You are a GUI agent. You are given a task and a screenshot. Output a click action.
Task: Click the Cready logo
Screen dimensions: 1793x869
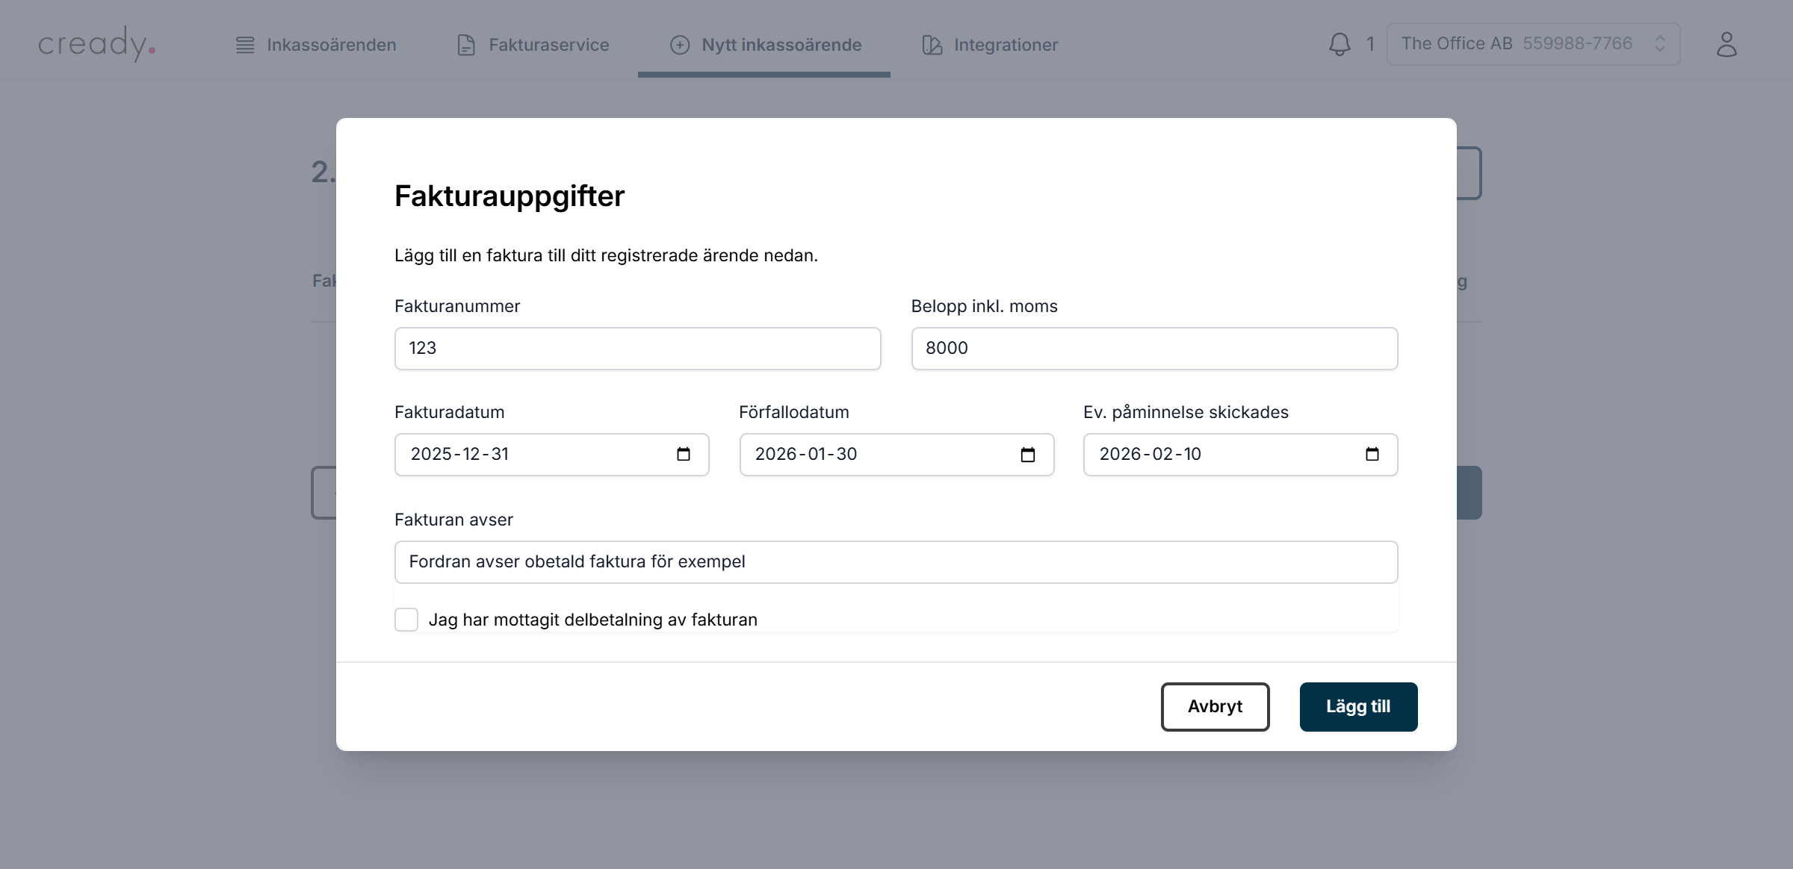click(97, 44)
